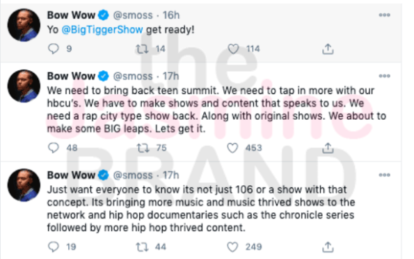Like the tweet with 453 likes
This screenshot has width=414, height=259.
tap(232, 148)
